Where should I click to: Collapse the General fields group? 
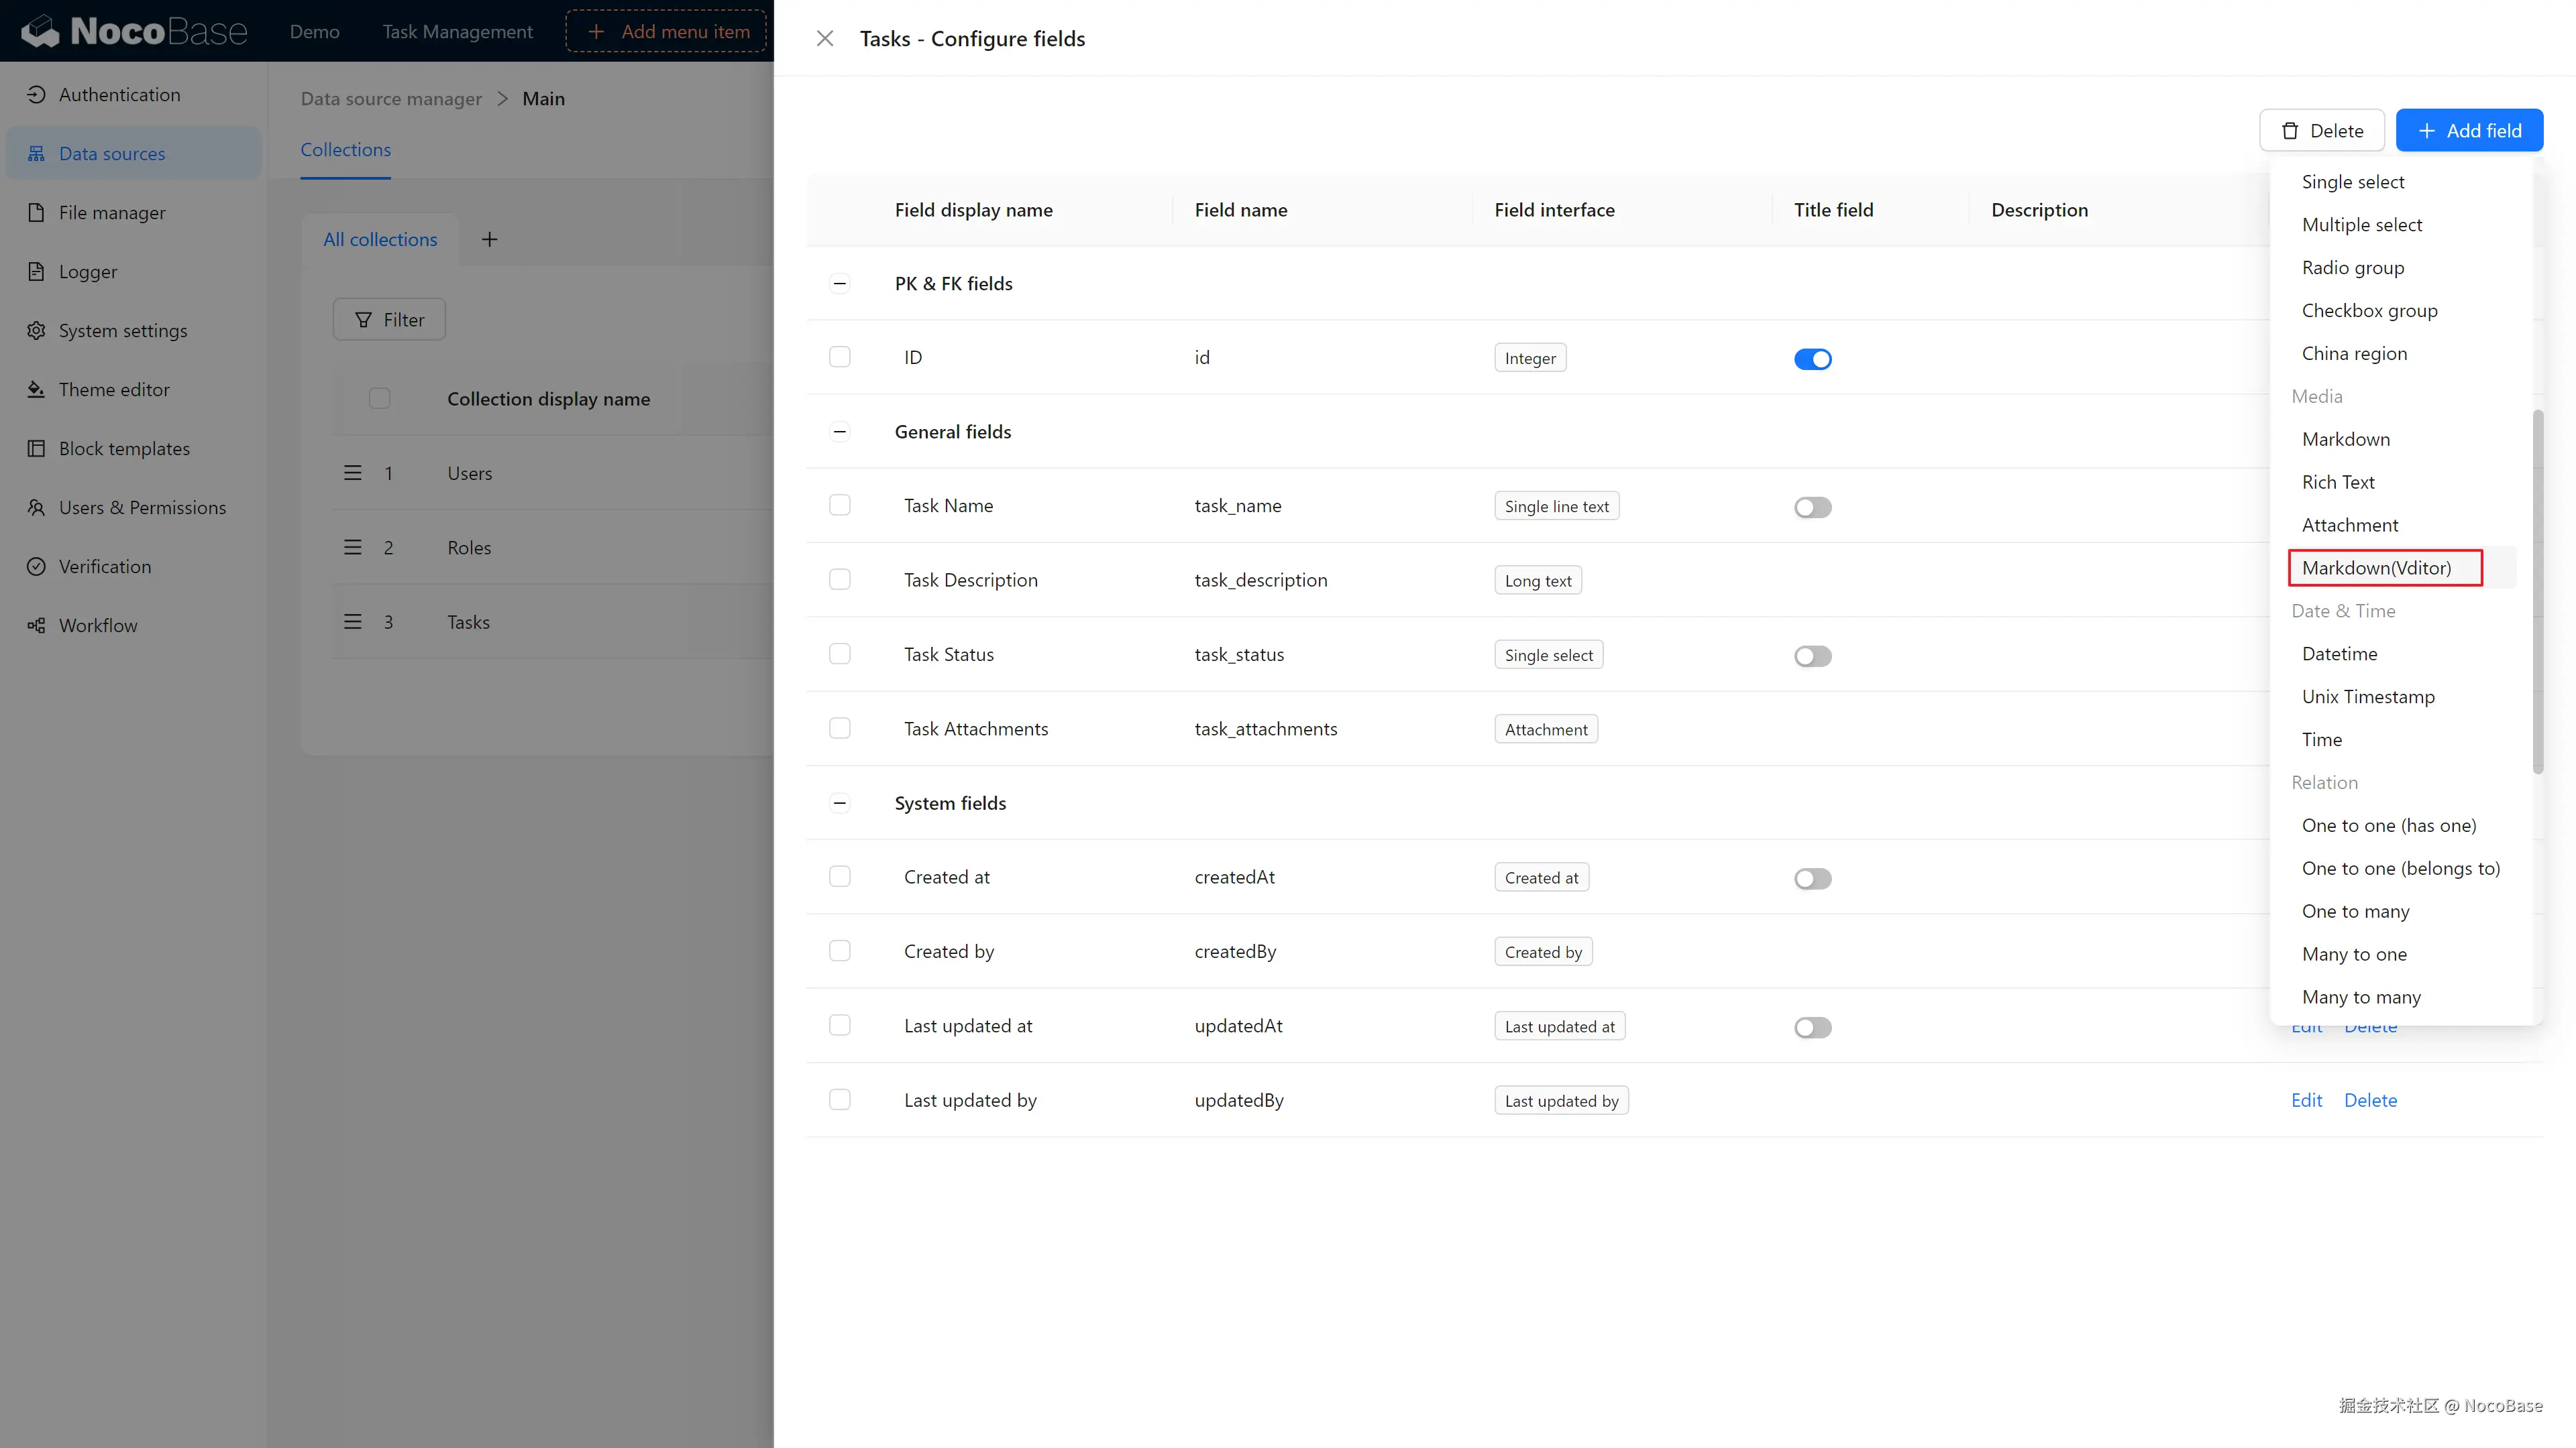pos(839,432)
